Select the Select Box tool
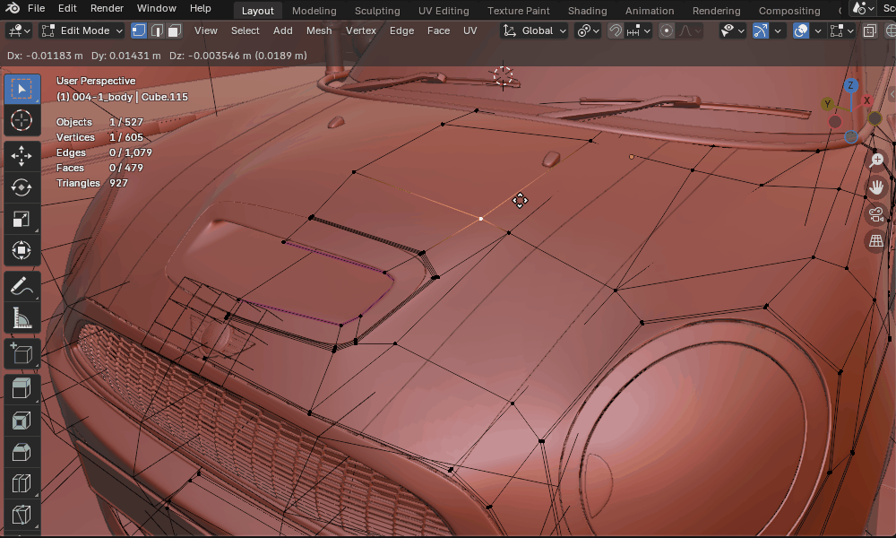 (22, 89)
